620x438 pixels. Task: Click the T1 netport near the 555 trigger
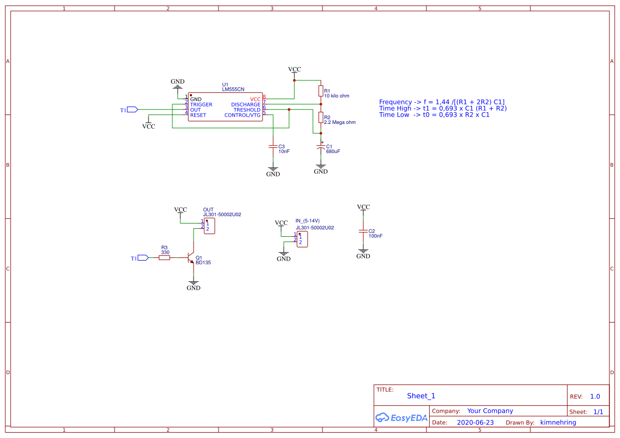click(x=132, y=109)
